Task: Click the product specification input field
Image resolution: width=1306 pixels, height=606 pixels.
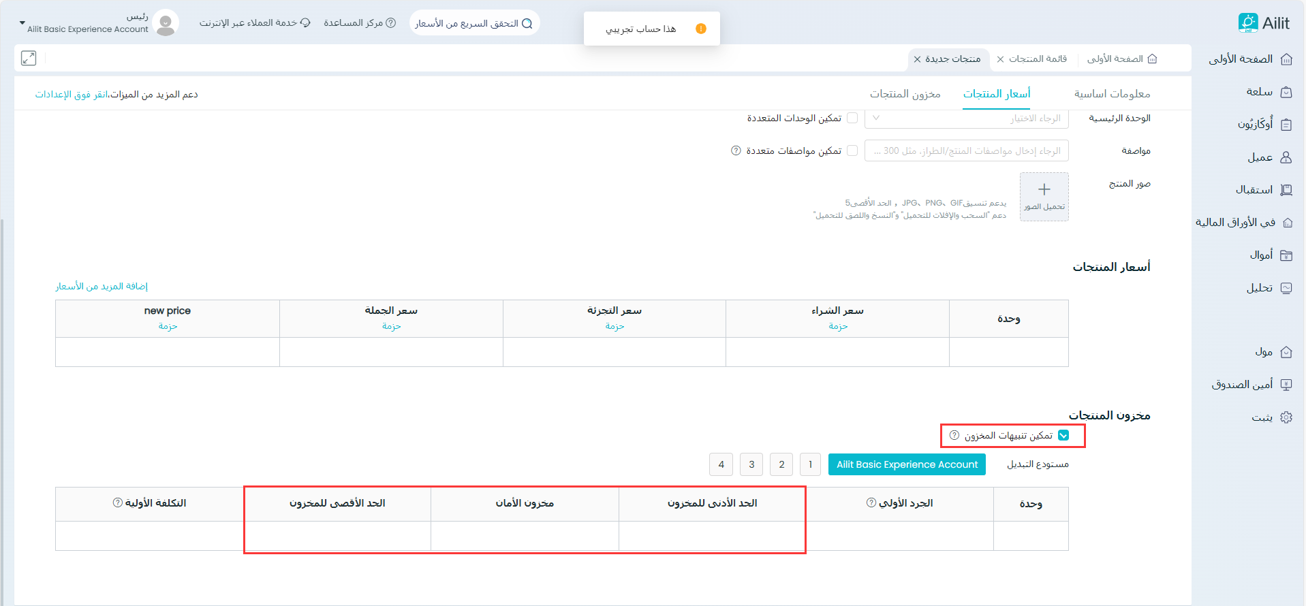Action: pos(966,150)
